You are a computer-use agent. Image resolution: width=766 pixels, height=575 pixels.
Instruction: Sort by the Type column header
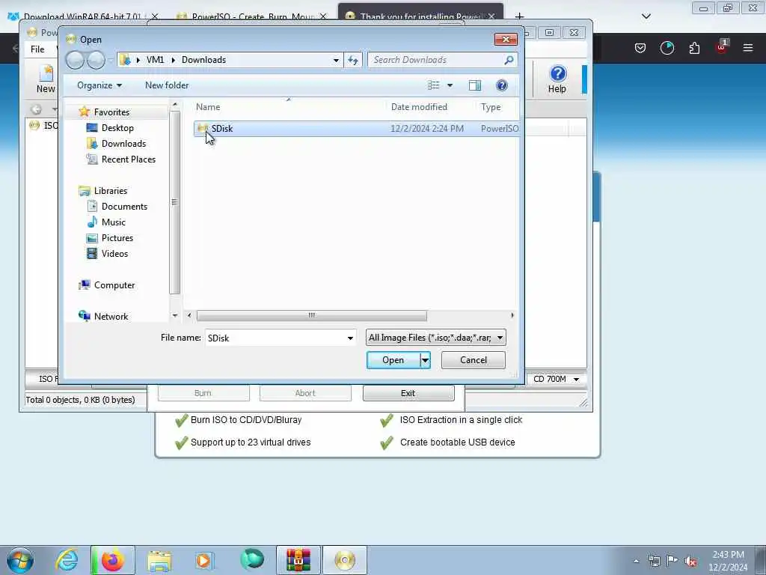pos(491,107)
